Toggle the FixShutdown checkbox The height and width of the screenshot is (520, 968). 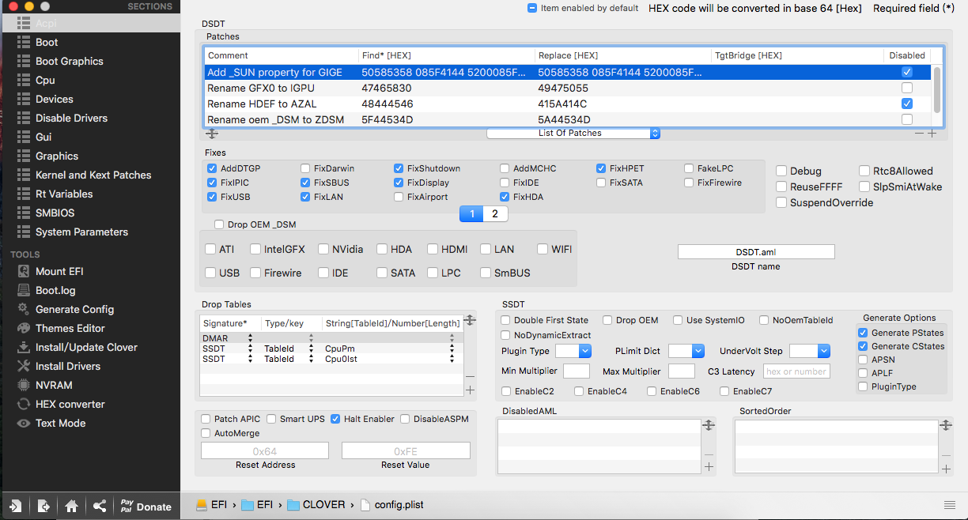click(399, 168)
